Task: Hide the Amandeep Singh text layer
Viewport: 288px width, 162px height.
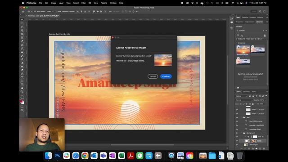Action: [x=237, y=129]
